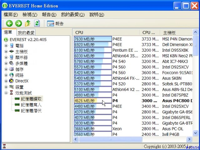Sort by the truncated 'CPU ...' column header

(x=150, y=33)
